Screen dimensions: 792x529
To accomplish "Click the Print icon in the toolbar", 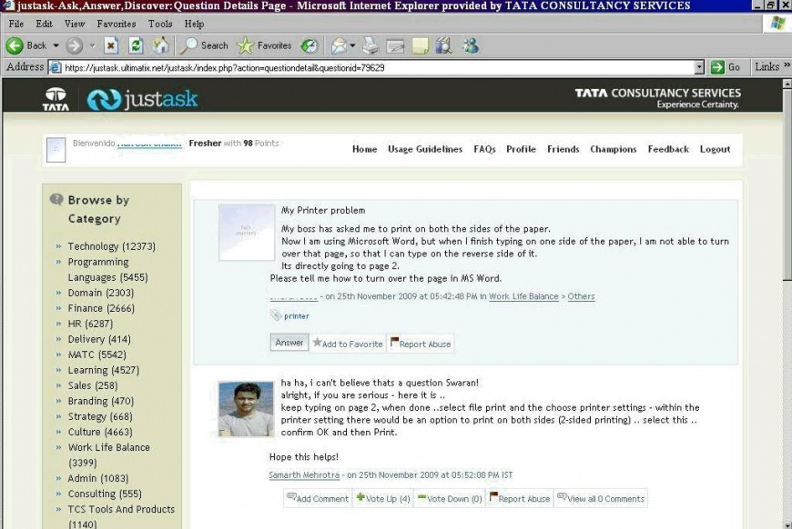I will pyautogui.click(x=371, y=45).
